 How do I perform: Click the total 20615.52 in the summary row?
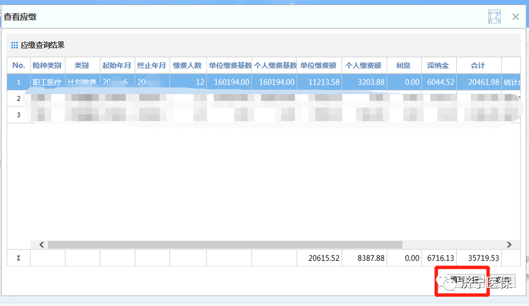point(319,258)
